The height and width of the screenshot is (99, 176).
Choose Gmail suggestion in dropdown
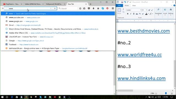click(x=58, y=25)
